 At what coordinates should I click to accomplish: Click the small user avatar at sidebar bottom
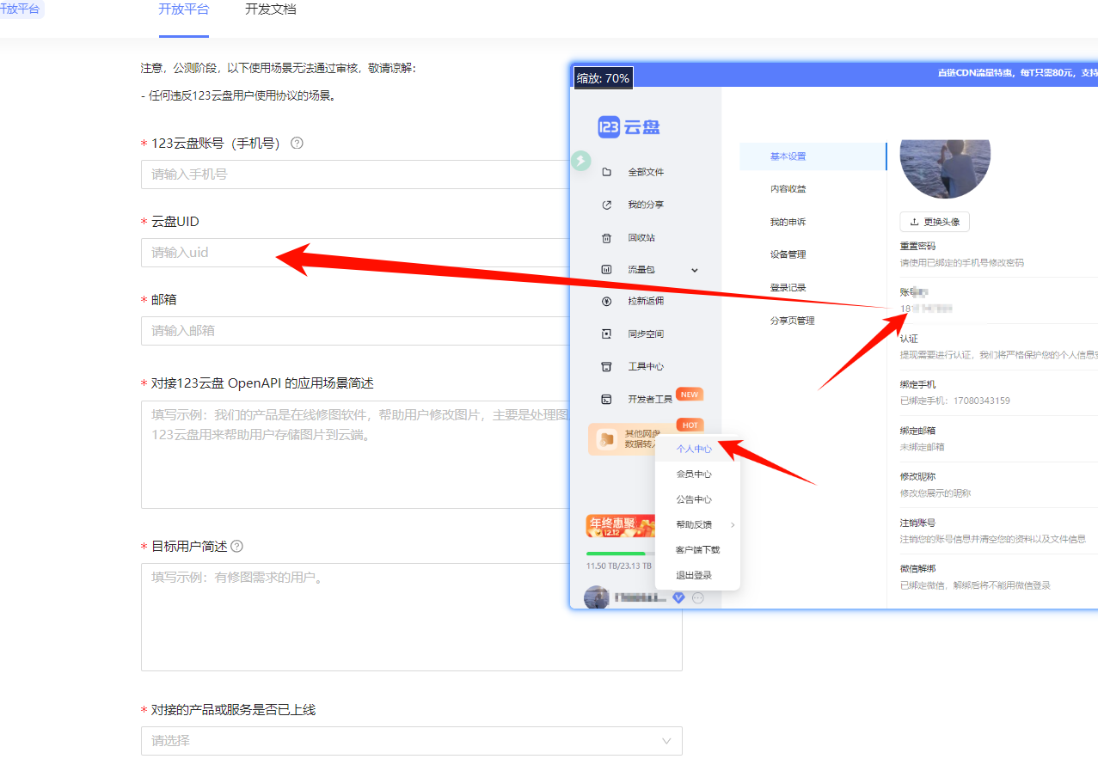(596, 597)
